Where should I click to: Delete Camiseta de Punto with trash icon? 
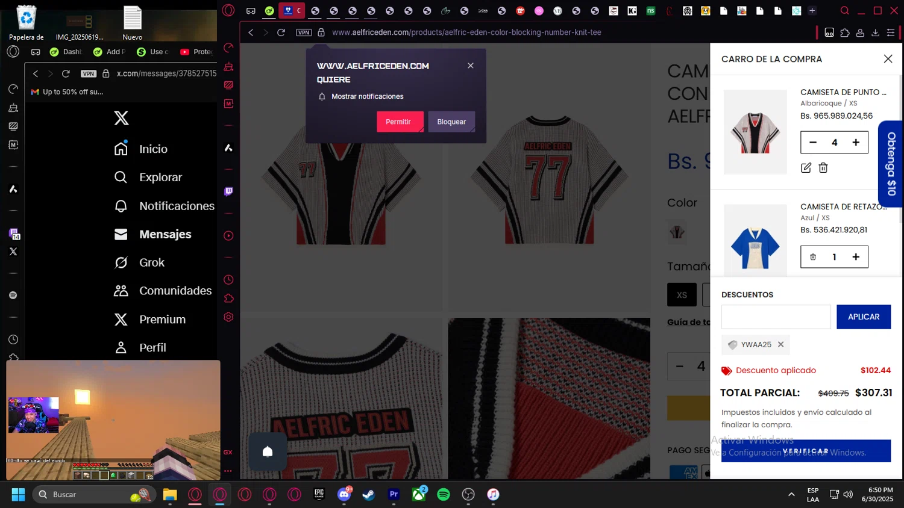pos(823,168)
